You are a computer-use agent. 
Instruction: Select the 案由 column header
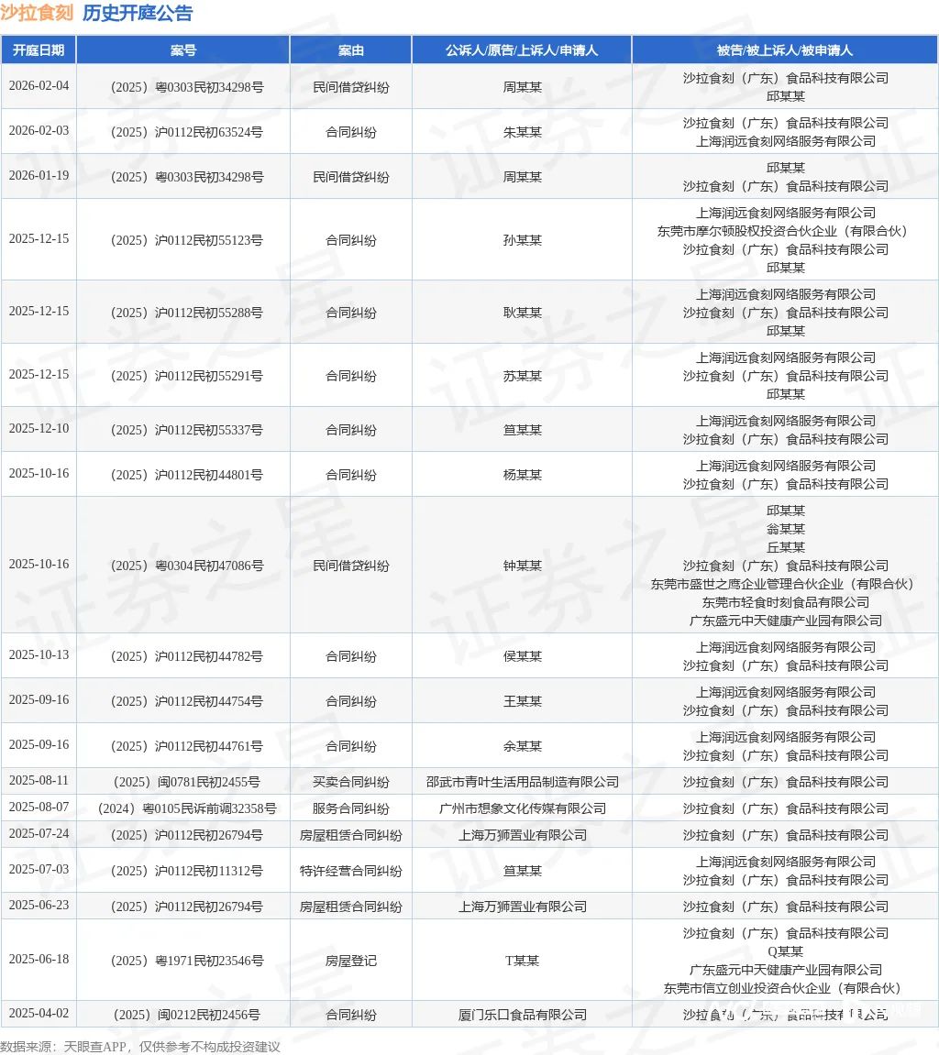(x=351, y=49)
